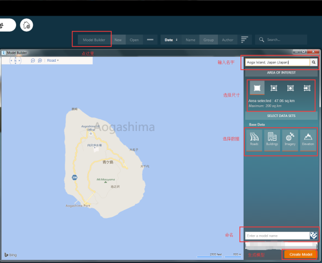Screen dimensions: 322x263
Task: Click the New button
Action: click(x=118, y=40)
